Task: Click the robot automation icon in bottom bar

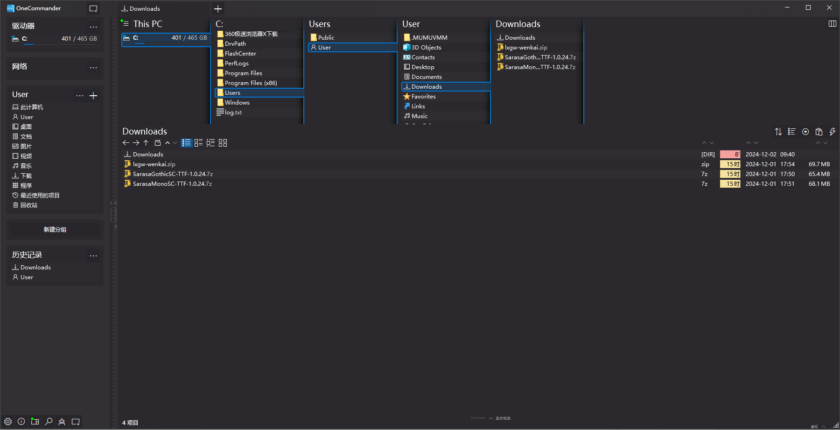Action: (x=62, y=422)
